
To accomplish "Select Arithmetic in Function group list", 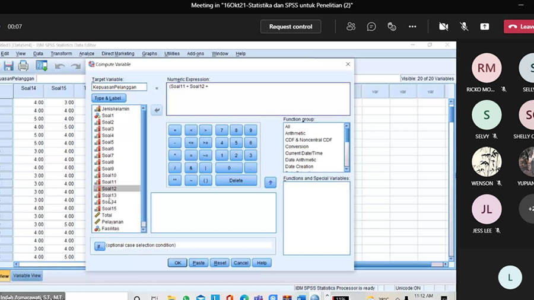I will coord(295,133).
